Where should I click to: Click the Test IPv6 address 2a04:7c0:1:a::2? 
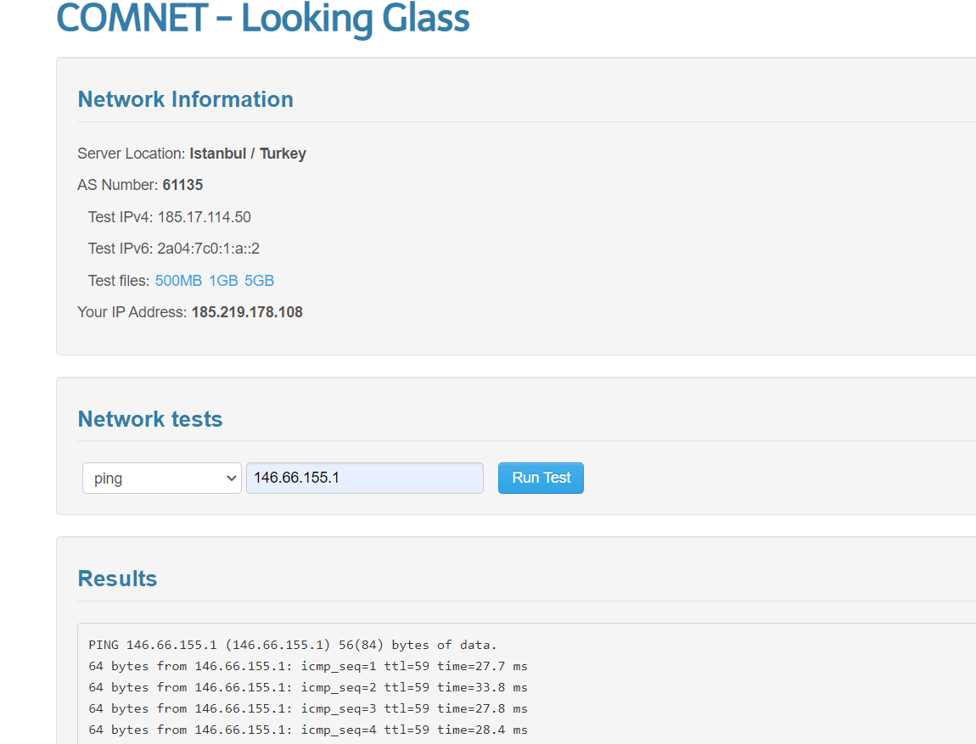pos(208,249)
